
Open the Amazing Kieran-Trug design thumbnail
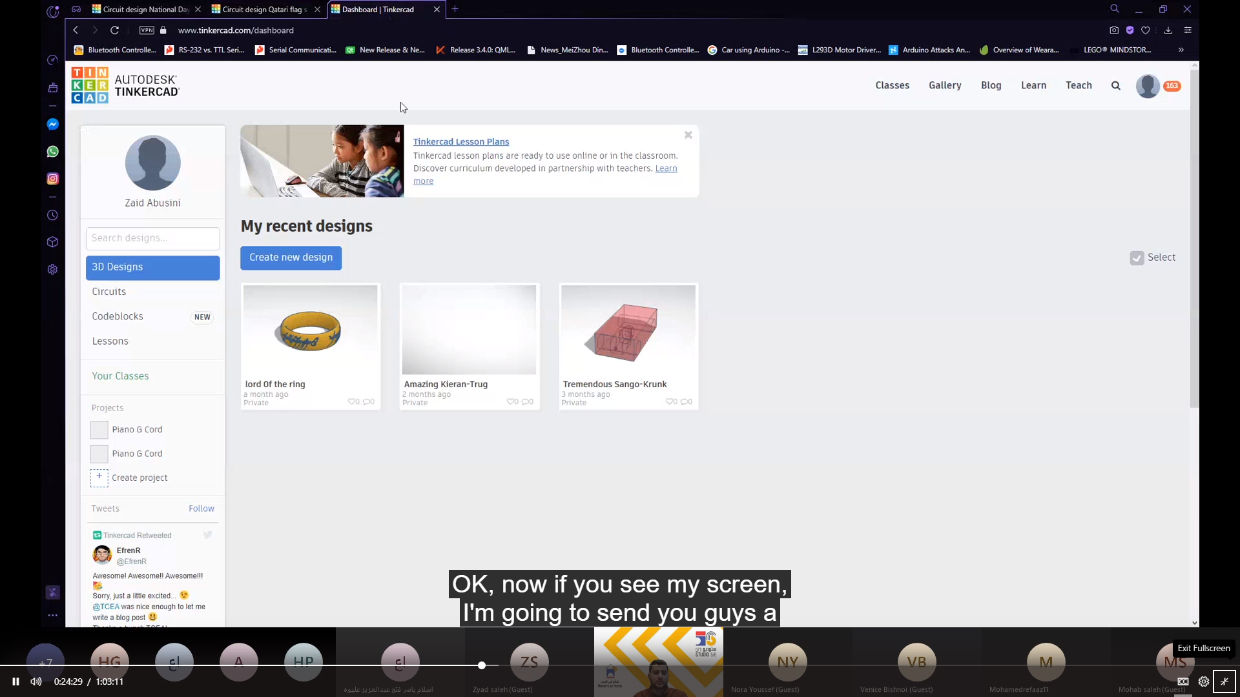[x=469, y=329]
